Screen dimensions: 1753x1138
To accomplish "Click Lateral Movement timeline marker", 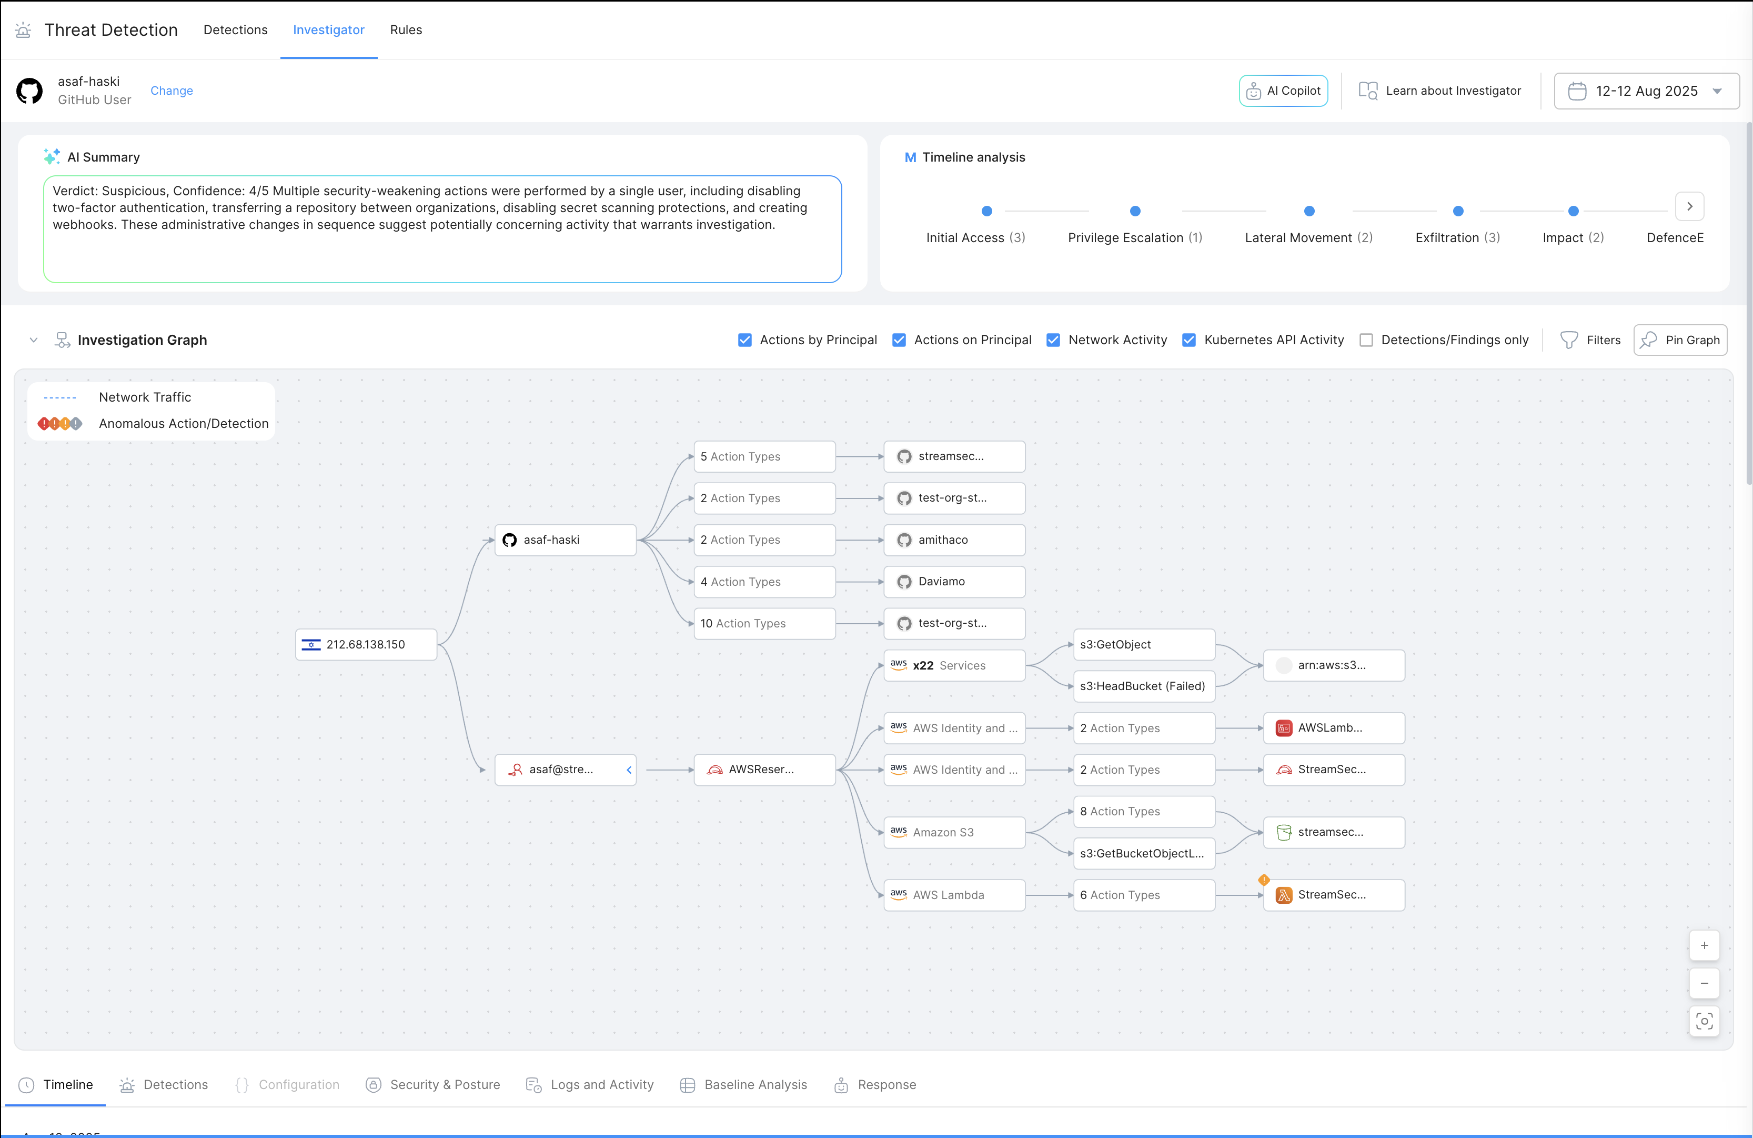I will [1309, 211].
